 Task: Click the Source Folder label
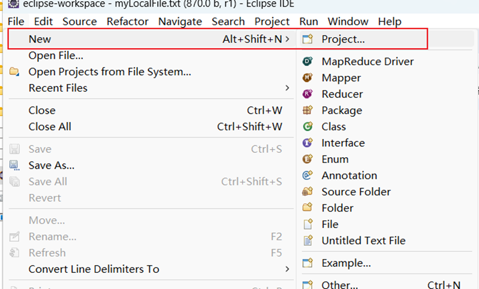356,192
